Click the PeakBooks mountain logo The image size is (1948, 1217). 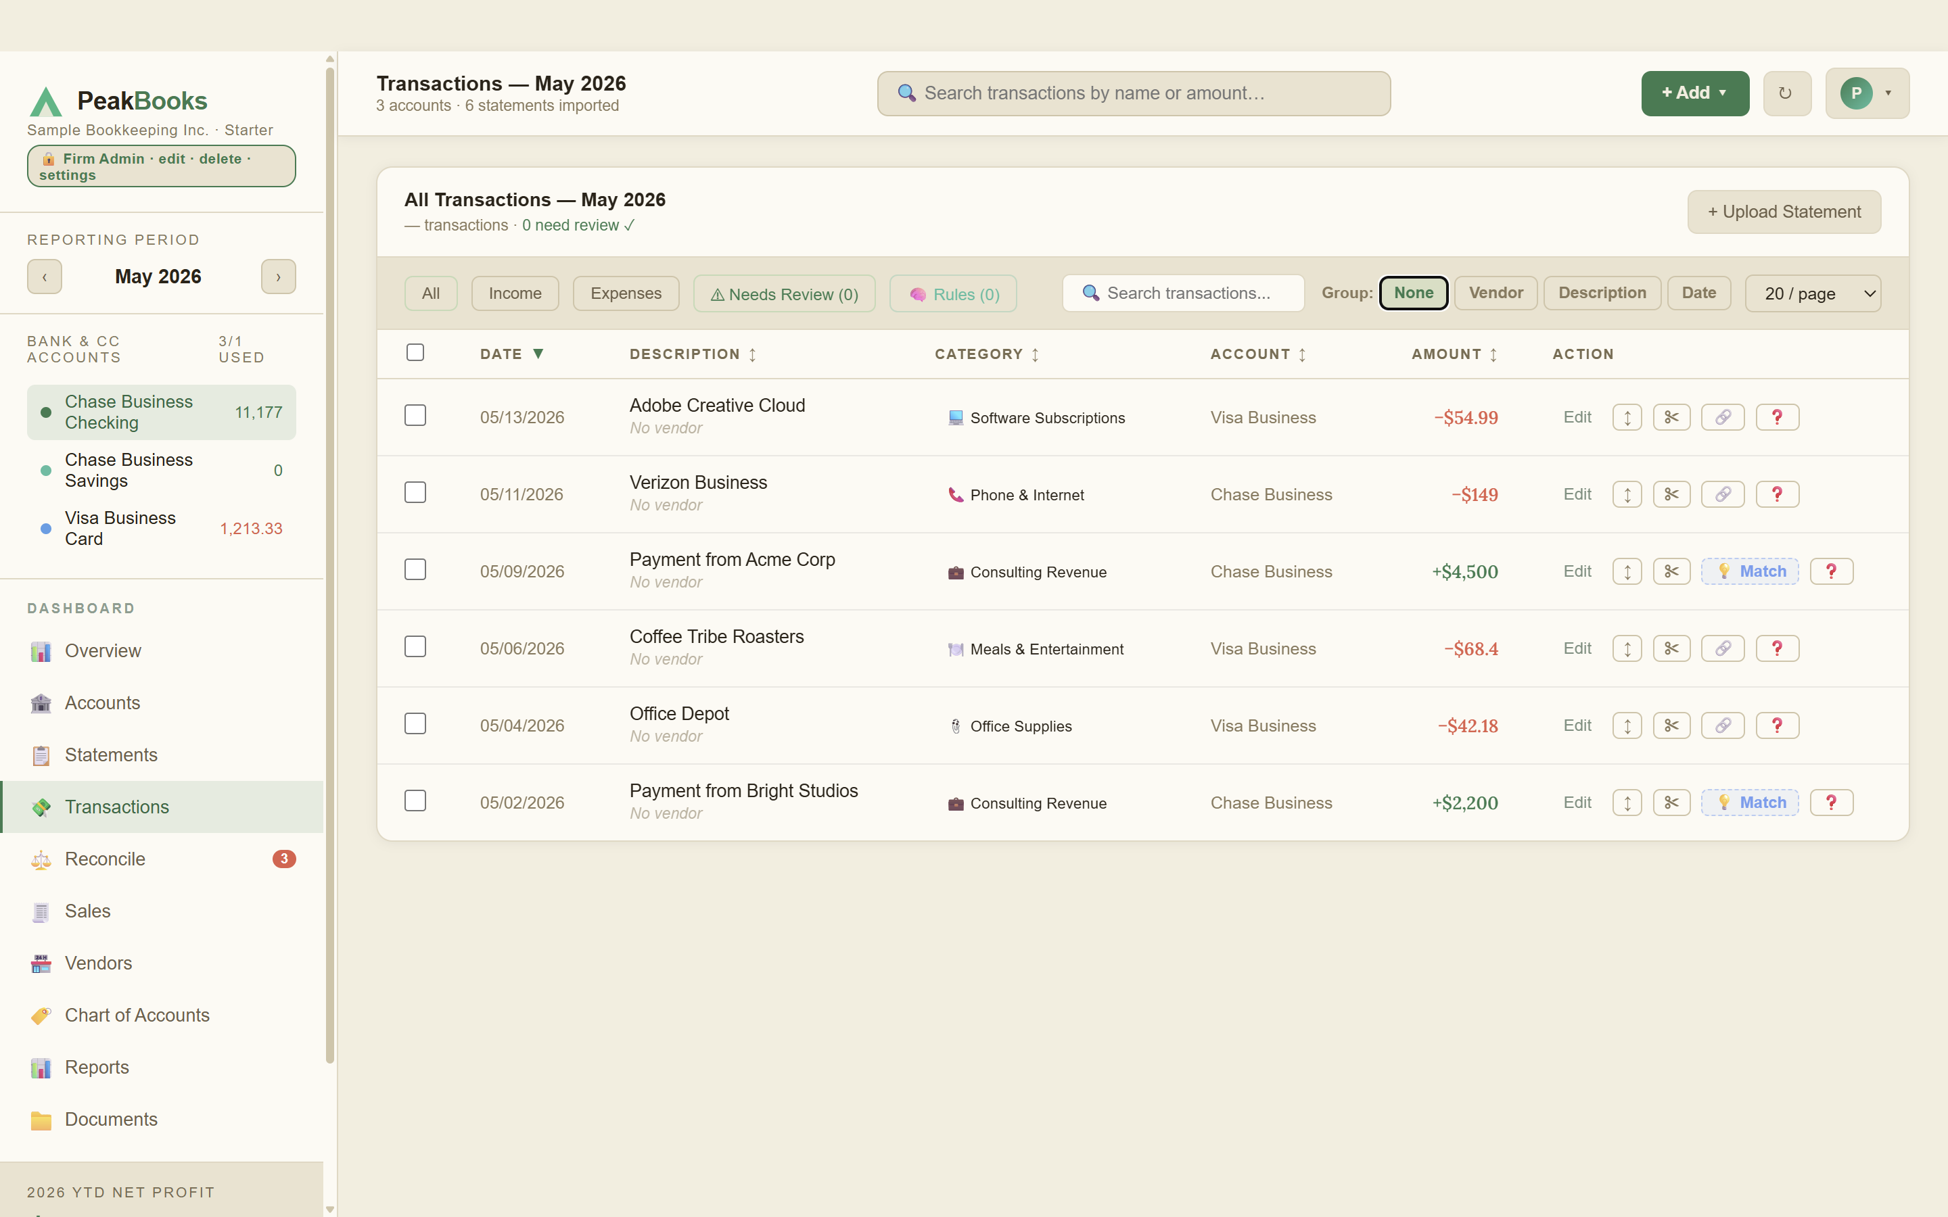[46, 101]
